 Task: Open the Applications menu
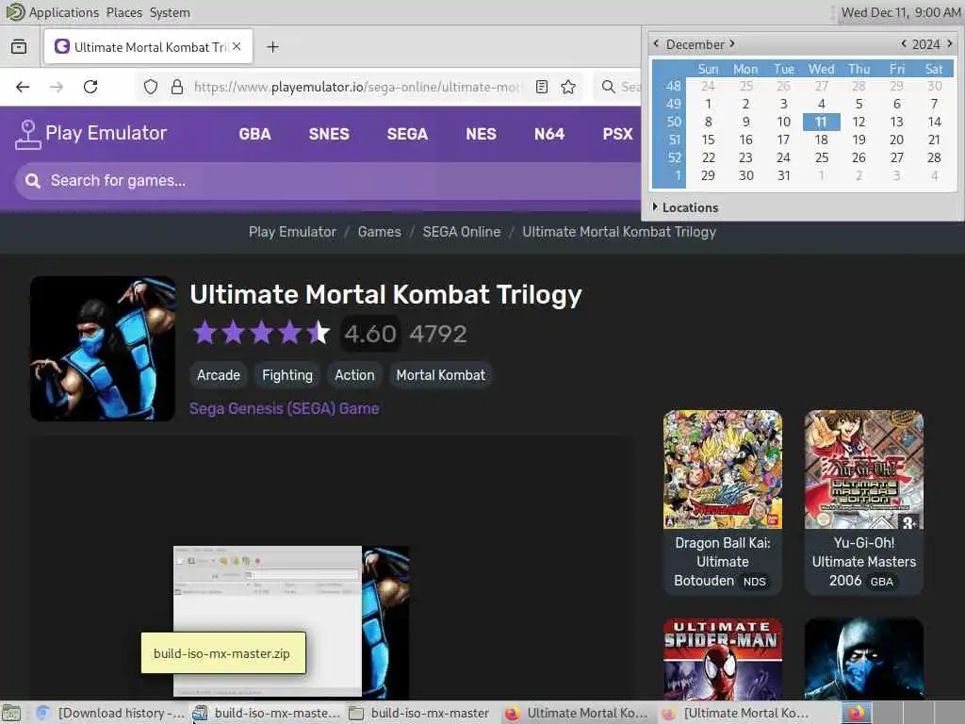tap(63, 12)
